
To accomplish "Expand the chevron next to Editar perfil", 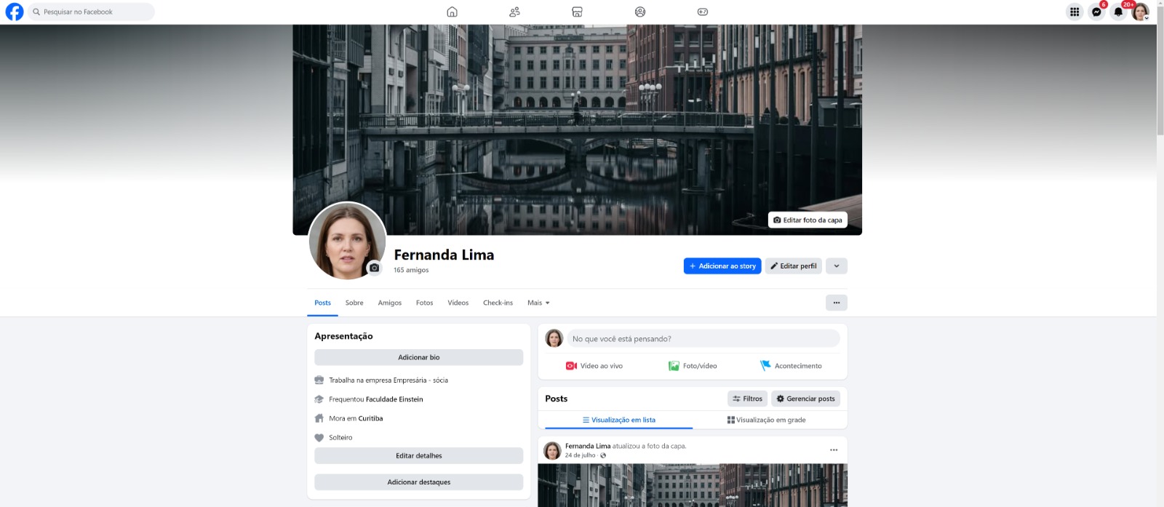I will click(x=837, y=266).
